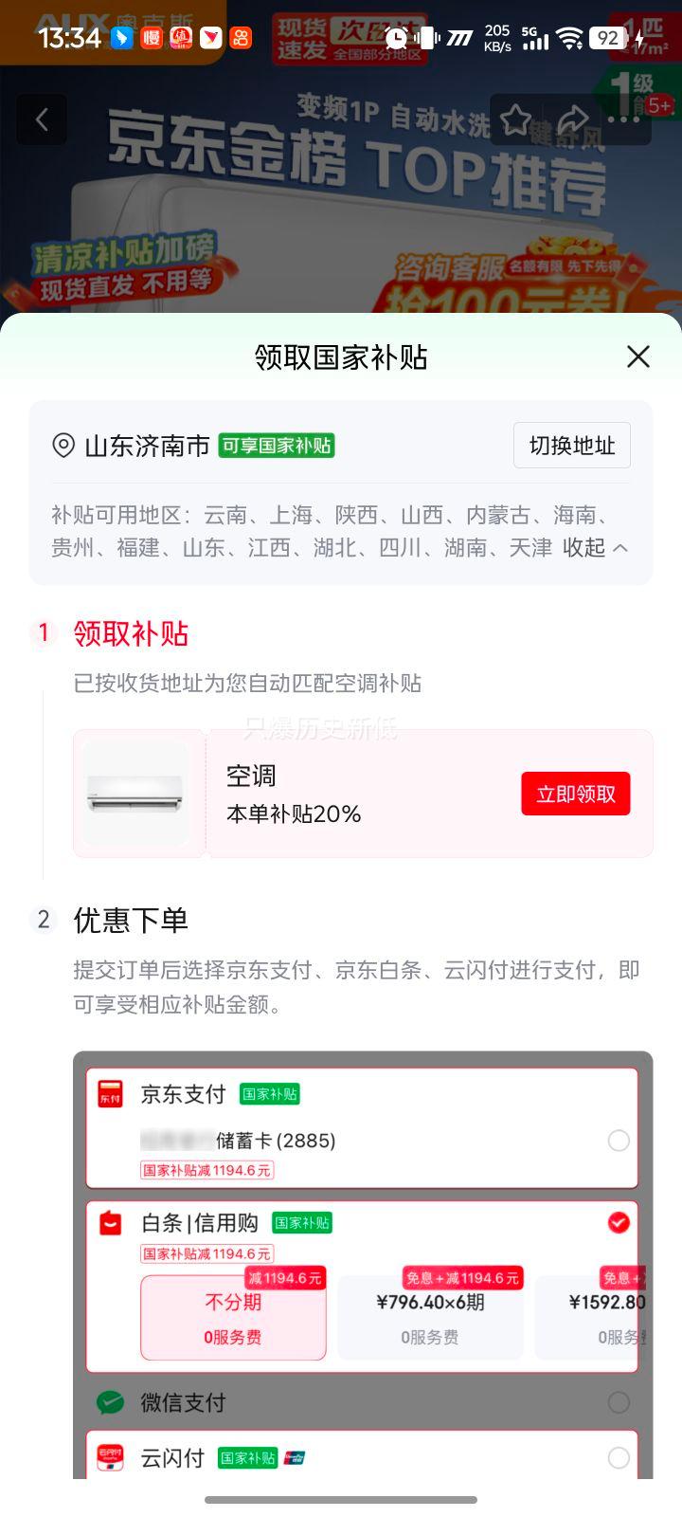
Task: Close the 领取国家补贴 panel
Action: [x=638, y=356]
